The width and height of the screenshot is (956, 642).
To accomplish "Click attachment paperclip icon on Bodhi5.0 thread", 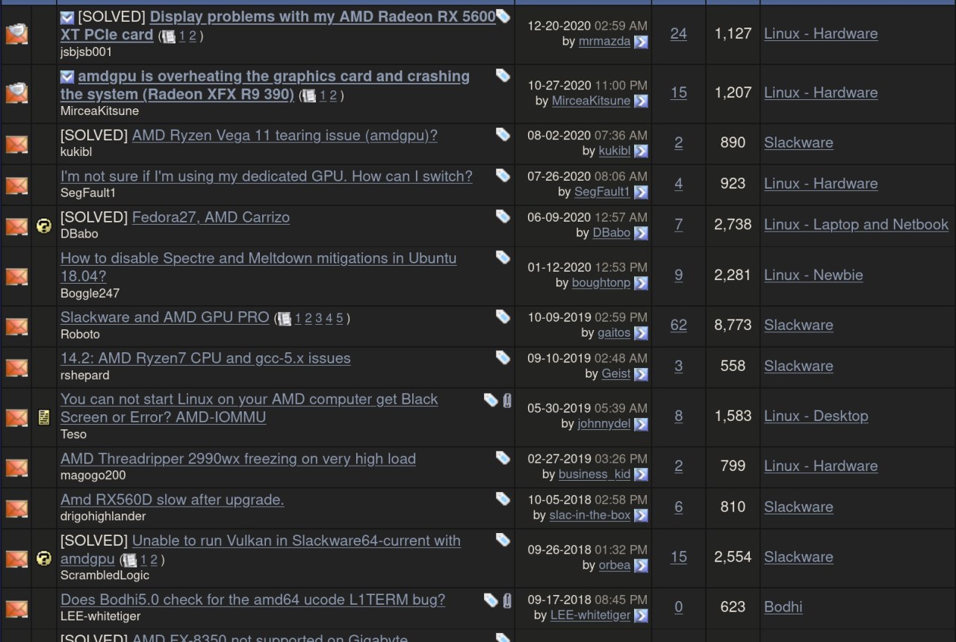I will pos(507,599).
